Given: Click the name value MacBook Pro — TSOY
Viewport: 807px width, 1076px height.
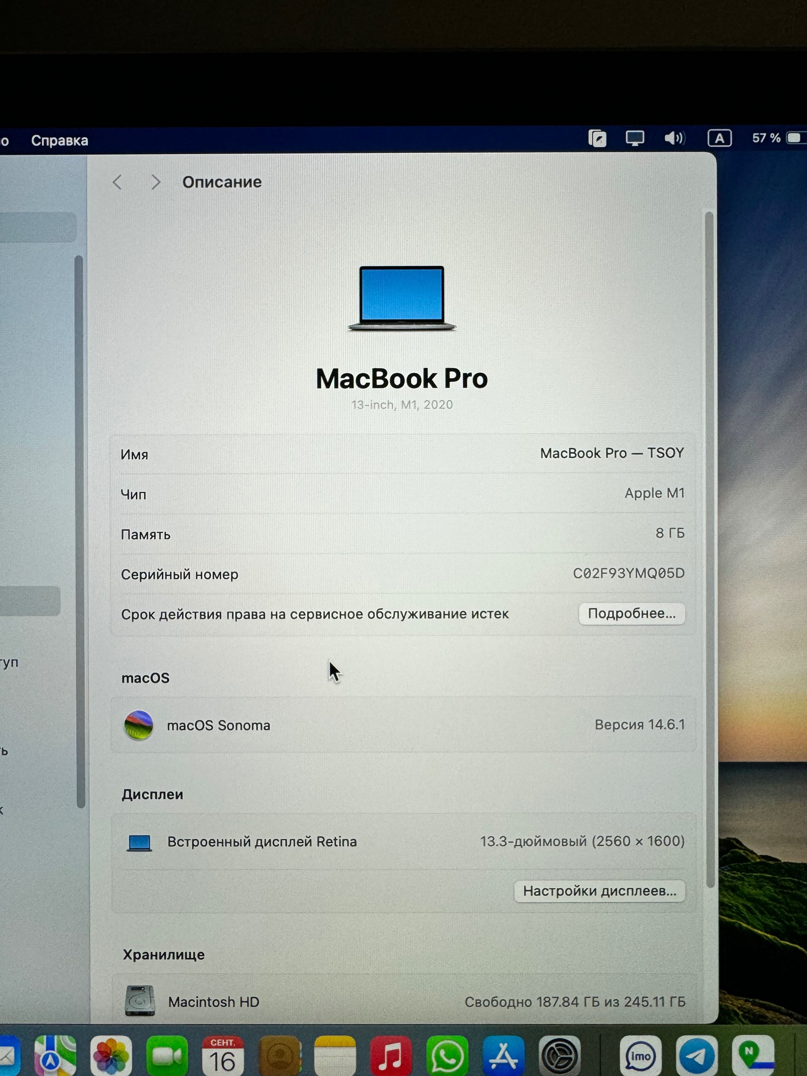Looking at the screenshot, I should pyautogui.click(x=612, y=453).
